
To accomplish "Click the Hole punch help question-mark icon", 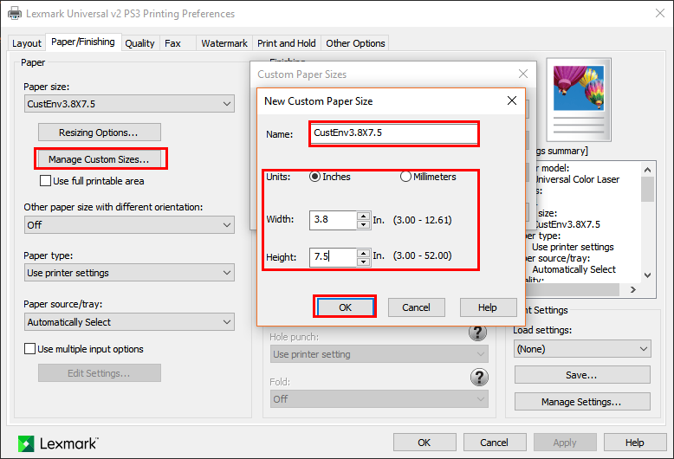I will tap(477, 333).
